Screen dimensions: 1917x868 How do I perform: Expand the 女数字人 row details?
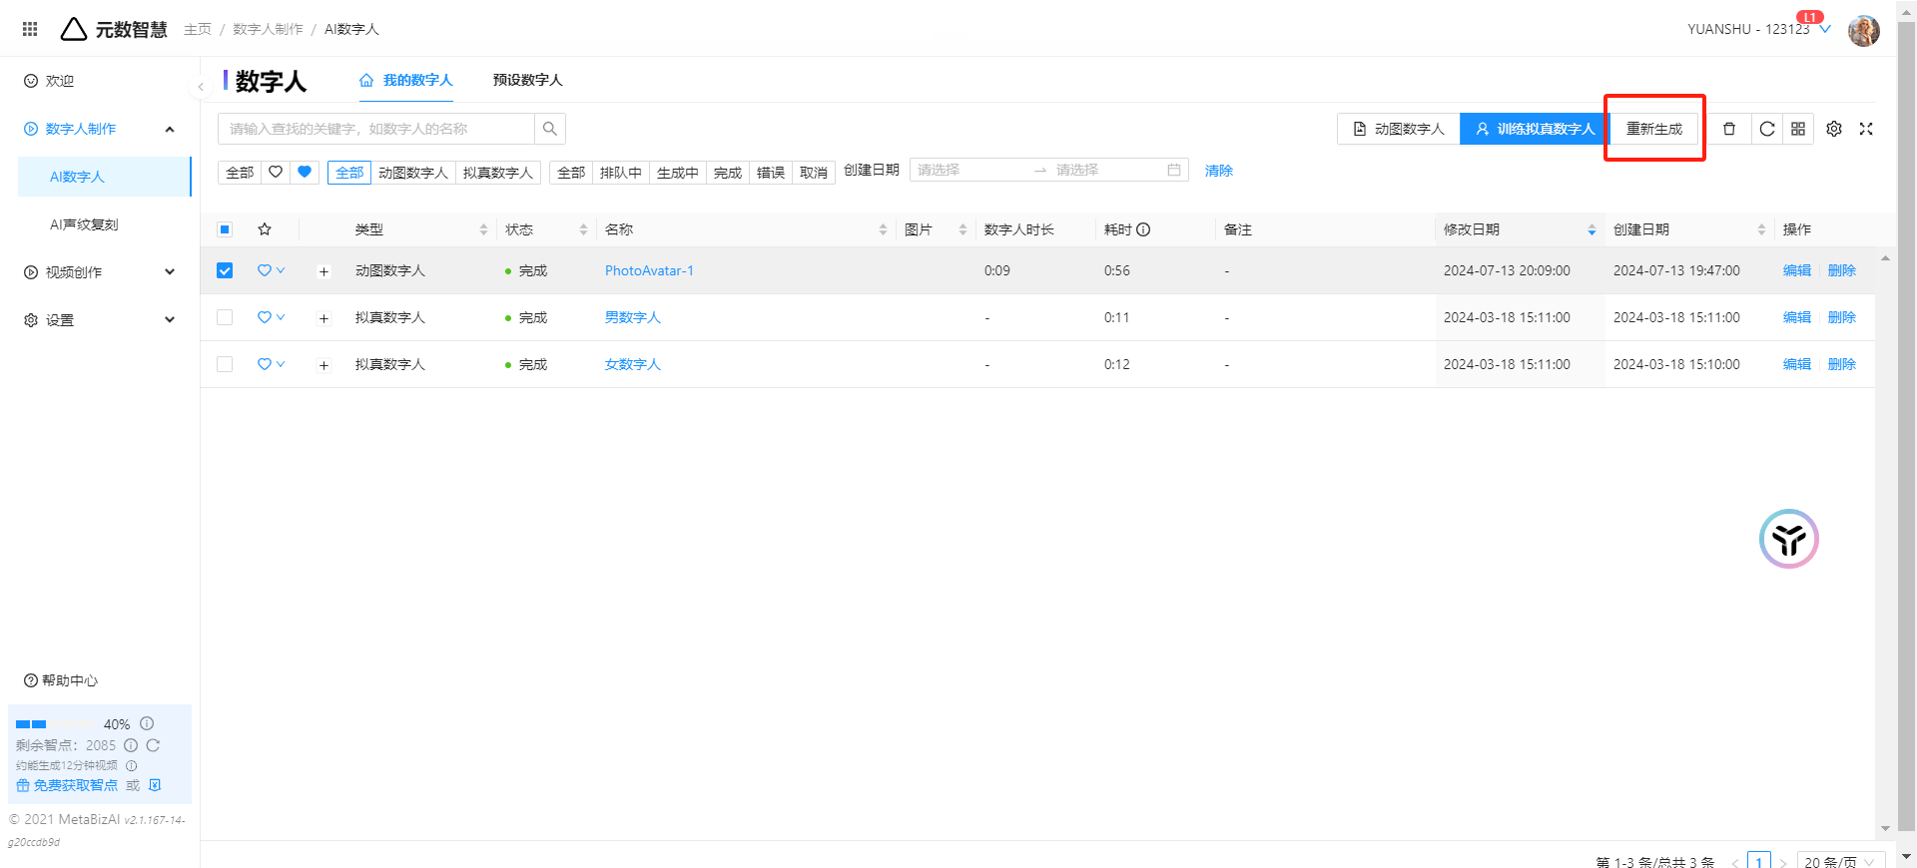click(x=323, y=365)
